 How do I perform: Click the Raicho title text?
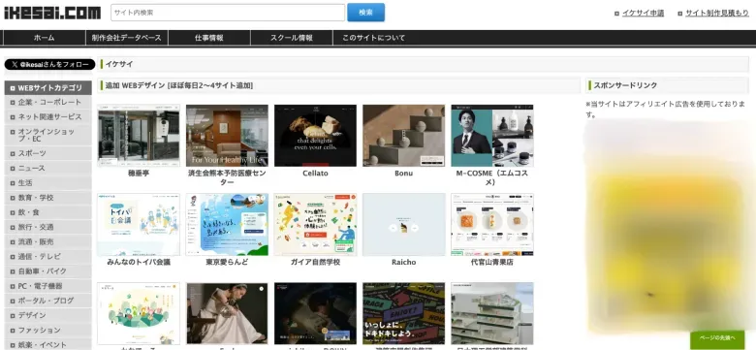point(404,263)
